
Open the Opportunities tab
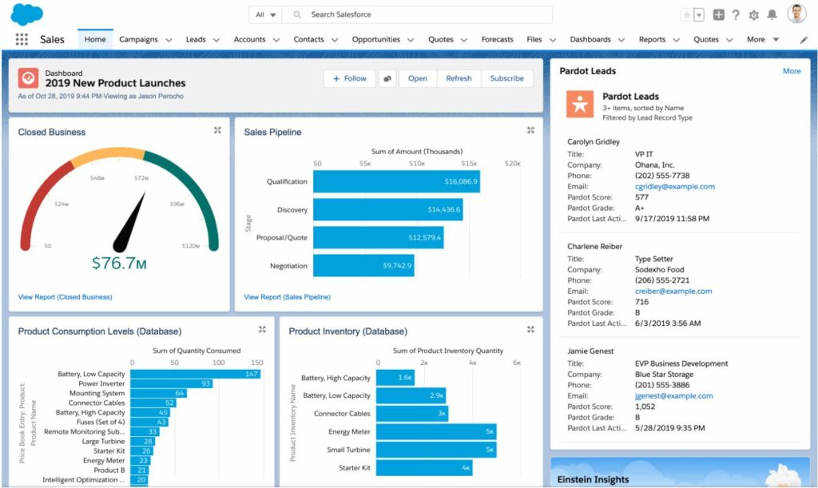tap(375, 39)
